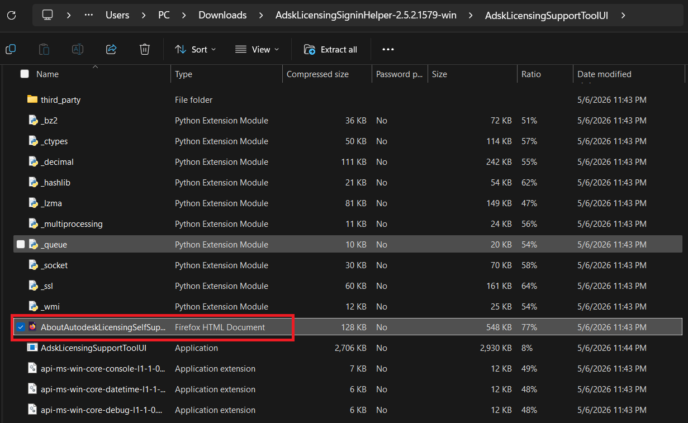The image size is (688, 423).
Task: Expand chevron after Users in breadcrumb
Action: [144, 15]
